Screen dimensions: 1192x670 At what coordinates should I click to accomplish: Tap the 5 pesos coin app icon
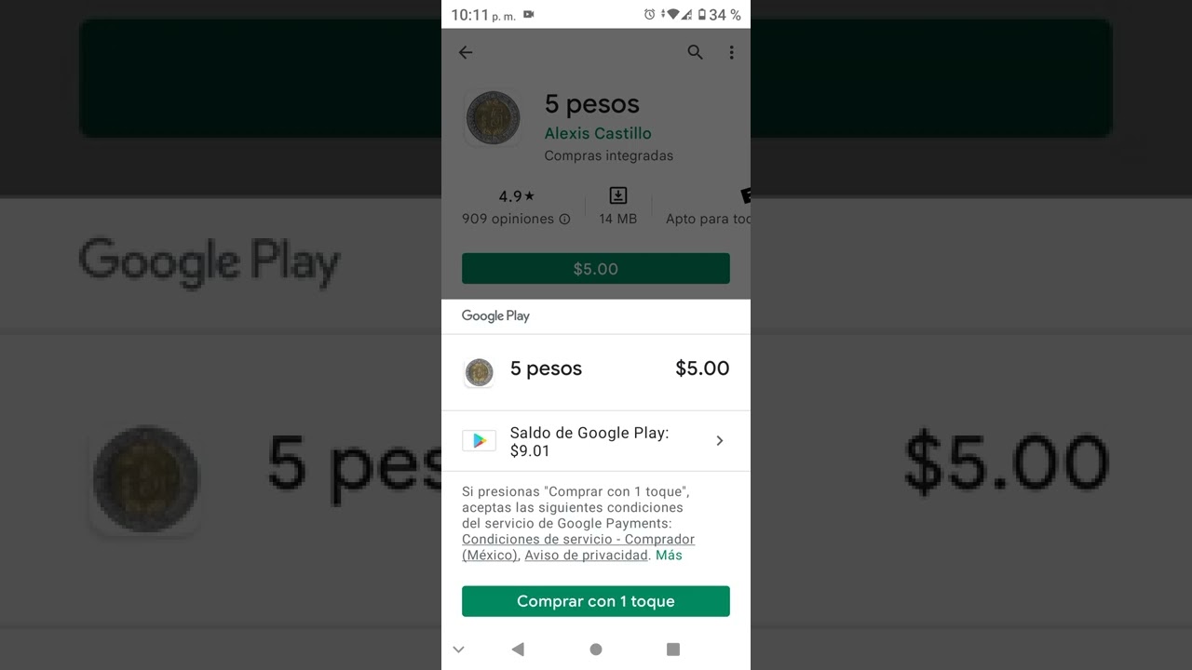tap(493, 118)
